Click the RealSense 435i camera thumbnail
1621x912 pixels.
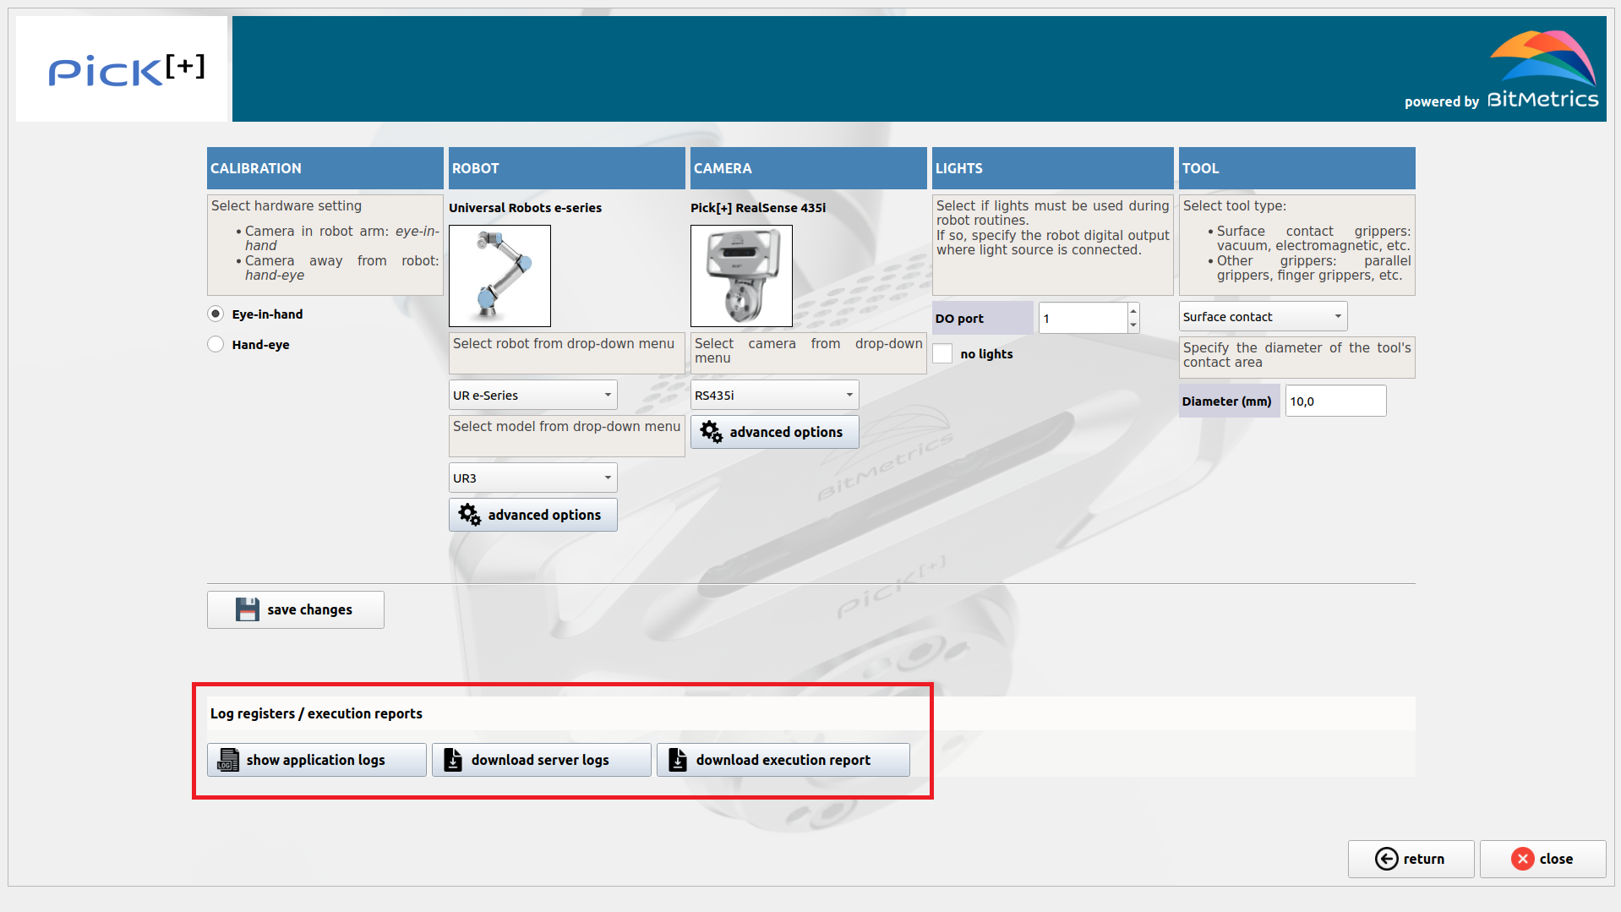(x=742, y=276)
